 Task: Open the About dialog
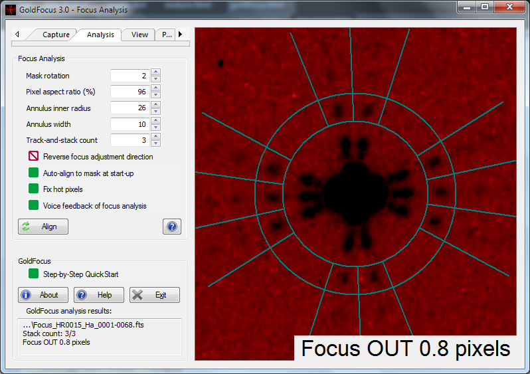[43, 295]
